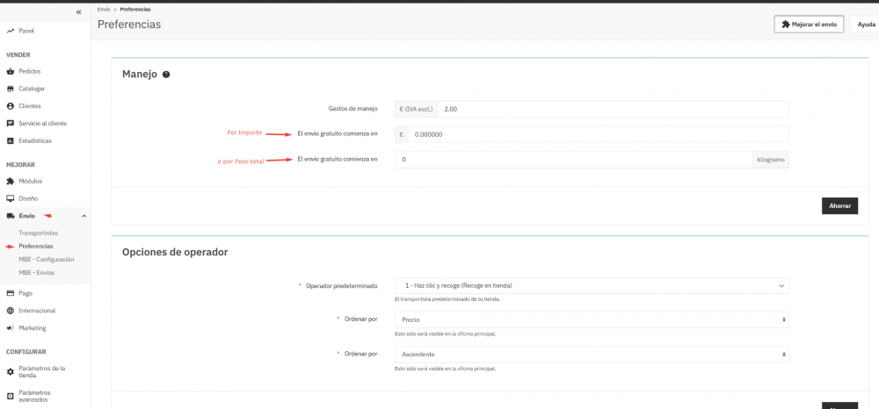
Task: Click the Pedidos basket icon
Action: 10,71
